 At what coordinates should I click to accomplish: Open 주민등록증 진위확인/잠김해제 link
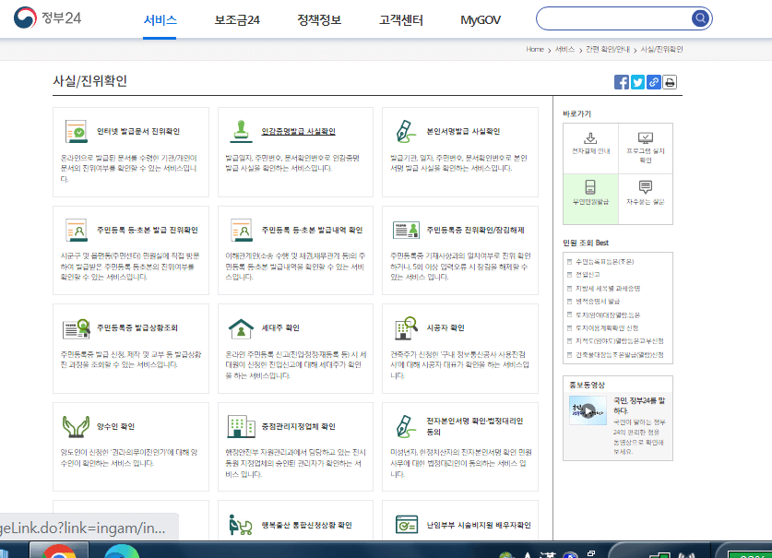475,230
